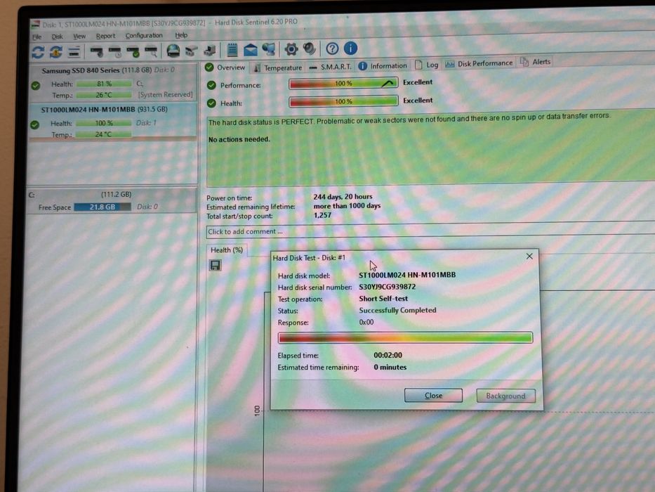The image size is (655, 492).
Task: Click the Hard Disk Sentinel title bar icon
Action: coord(36,24)
